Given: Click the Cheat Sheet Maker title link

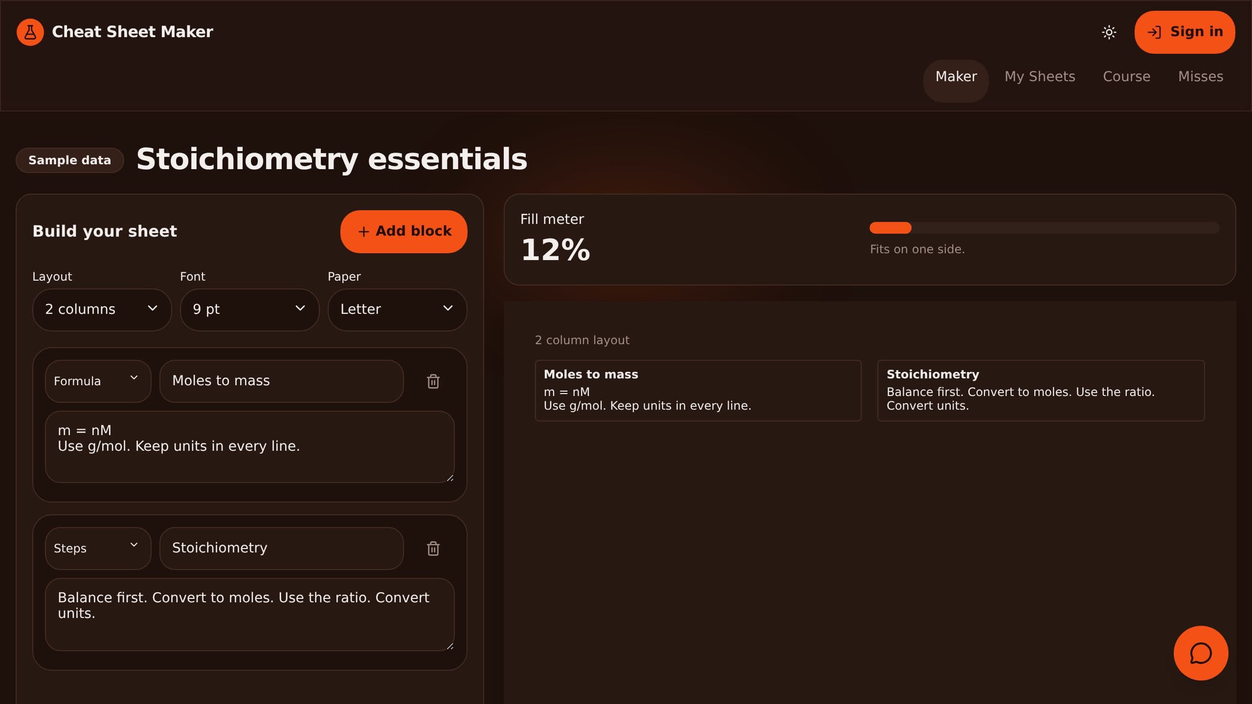Looking at the screenshot, I should (x=132, y=32).
